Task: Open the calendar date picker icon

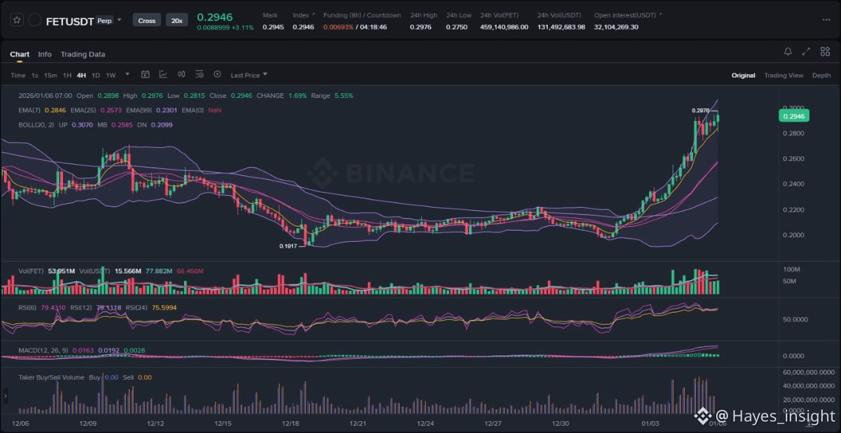Action: coord(145,75)
